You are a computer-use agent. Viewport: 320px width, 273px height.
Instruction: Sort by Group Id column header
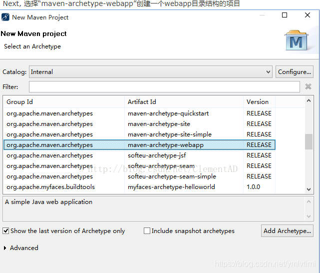pyautogui.click(x=64, y=102)
